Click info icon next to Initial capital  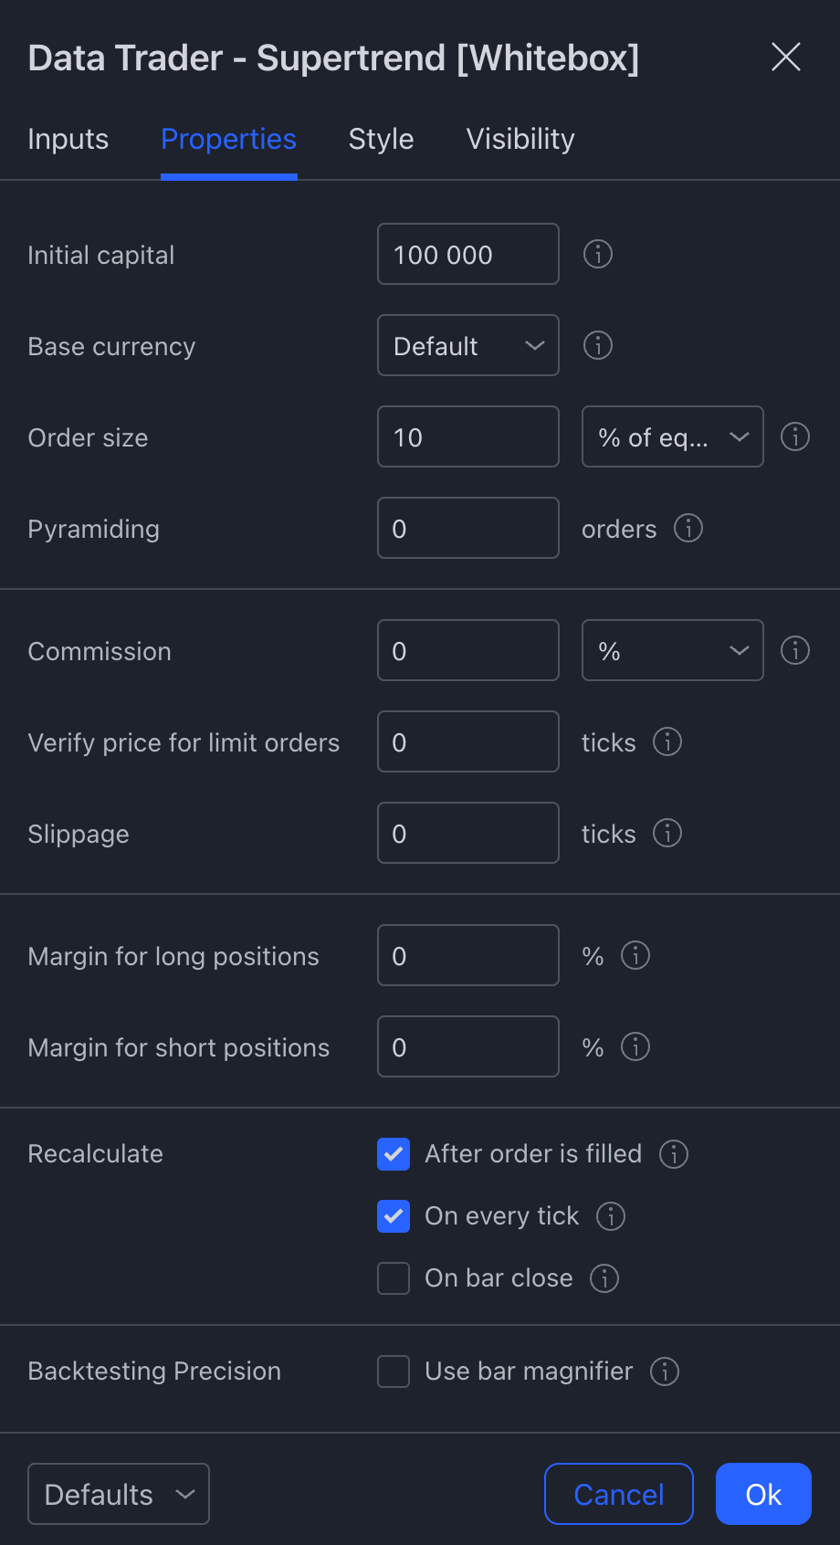(x=598, y=254)
